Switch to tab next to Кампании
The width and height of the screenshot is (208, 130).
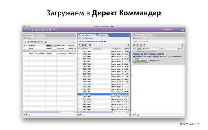39,35
